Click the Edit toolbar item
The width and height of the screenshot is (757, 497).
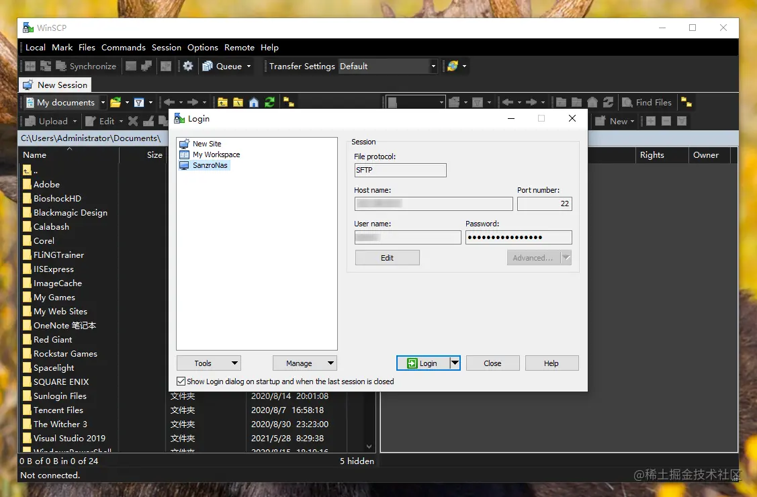click(x=103, y=121)
